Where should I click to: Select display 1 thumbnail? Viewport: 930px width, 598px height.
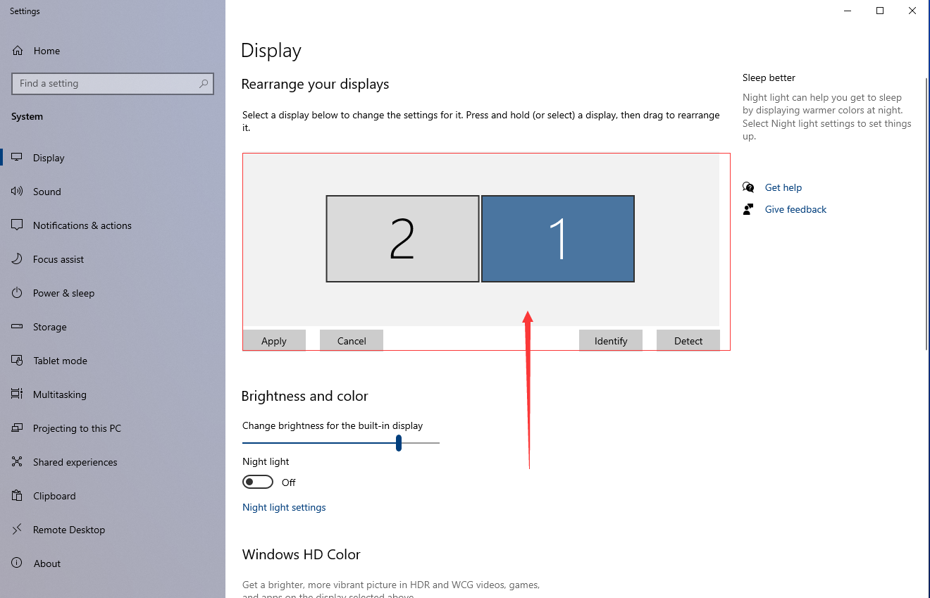[x=558, y=239]
